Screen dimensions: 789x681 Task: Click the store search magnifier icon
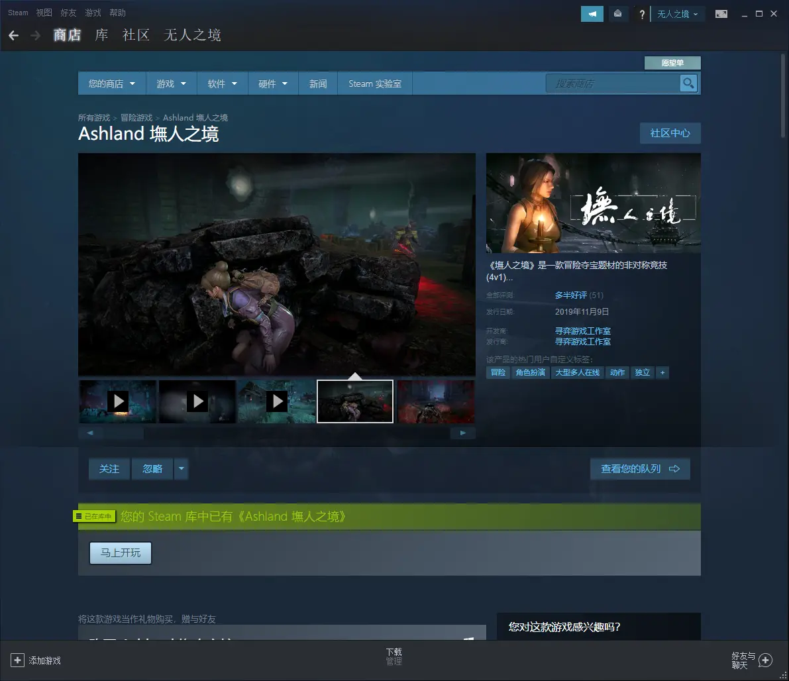688,83
